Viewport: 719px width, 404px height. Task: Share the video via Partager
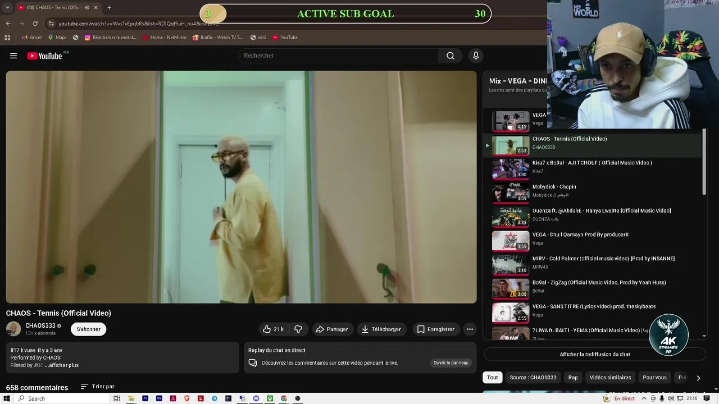(332, 329)
